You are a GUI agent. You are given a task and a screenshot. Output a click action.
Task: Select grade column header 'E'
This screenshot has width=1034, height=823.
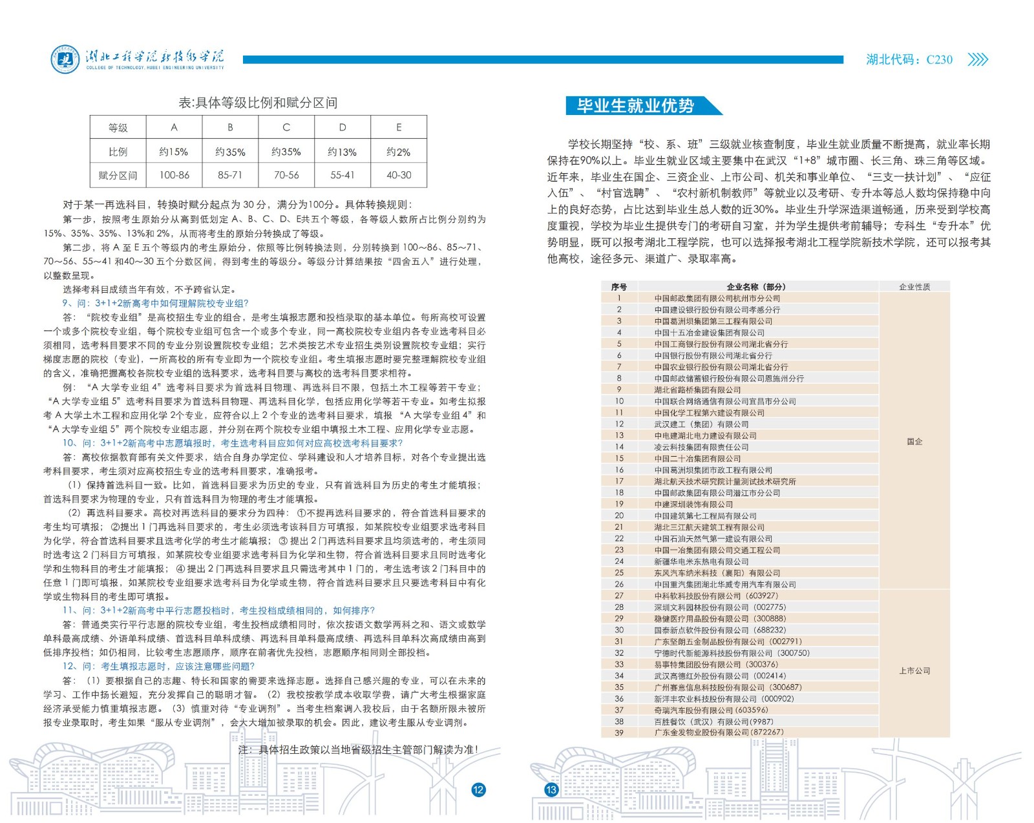399,127
